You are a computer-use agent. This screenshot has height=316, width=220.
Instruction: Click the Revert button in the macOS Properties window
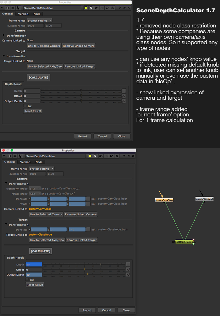87,310
